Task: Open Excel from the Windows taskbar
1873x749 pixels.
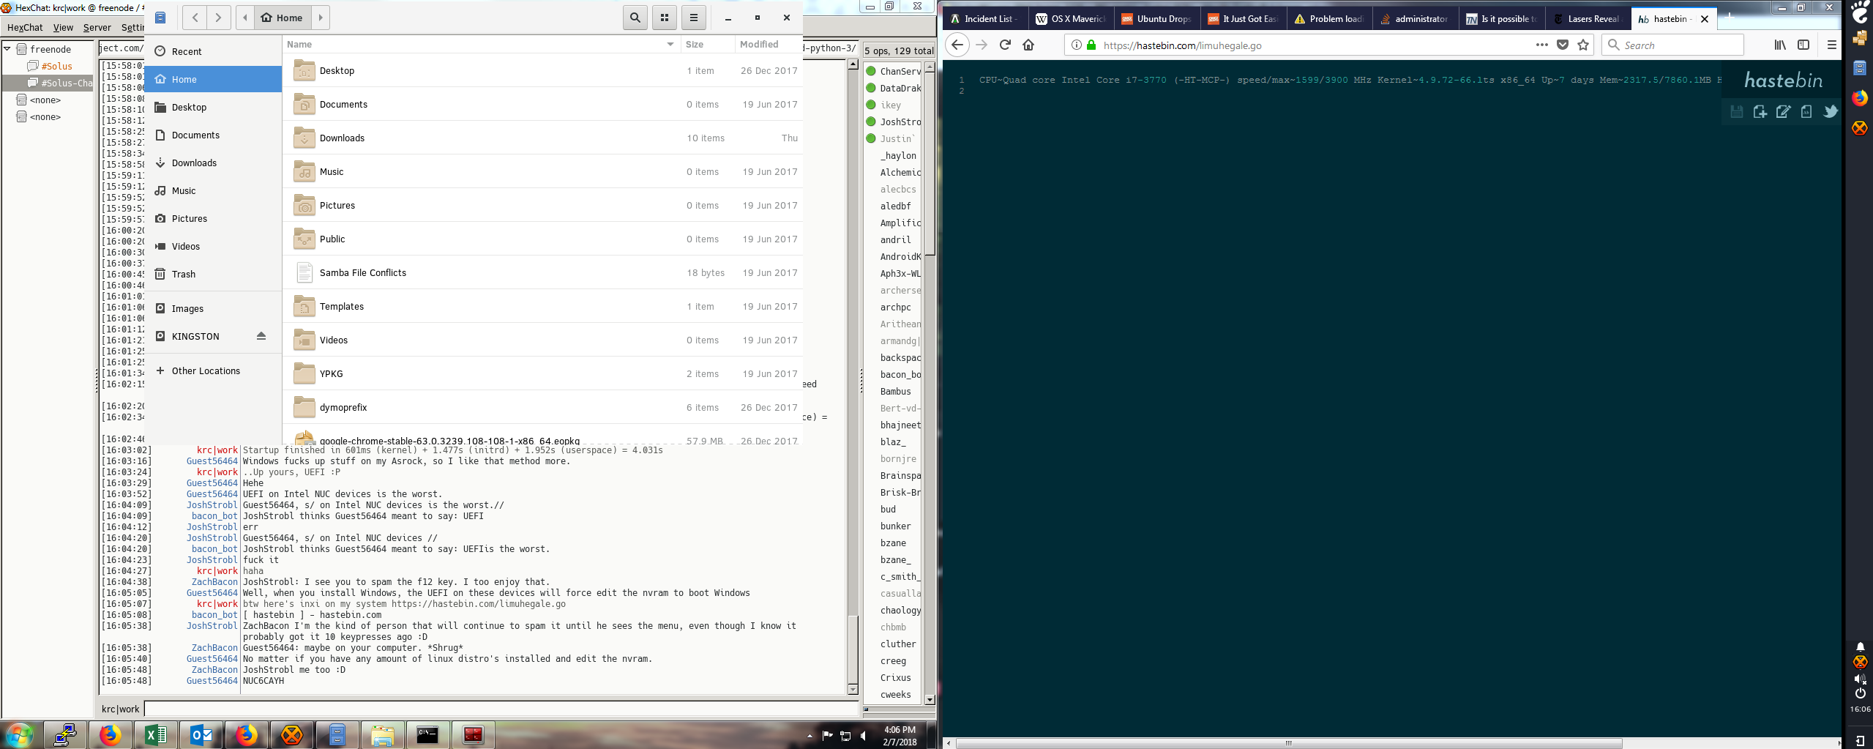Action: pyautogui.click(x=156, y=734)
